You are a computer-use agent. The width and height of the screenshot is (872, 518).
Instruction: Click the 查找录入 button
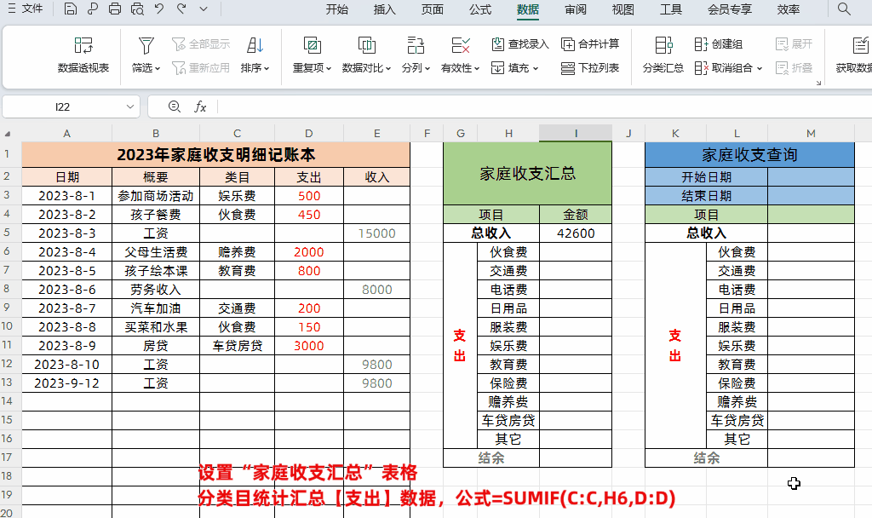(x=520, y=44)
